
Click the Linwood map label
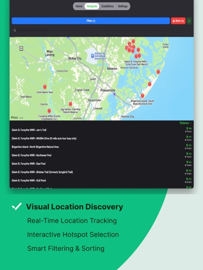[x=98, y=109]
